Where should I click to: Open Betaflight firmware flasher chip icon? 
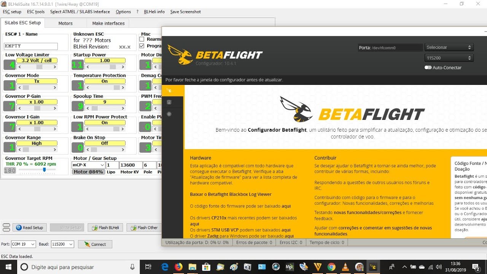click(x=169, y=114)
